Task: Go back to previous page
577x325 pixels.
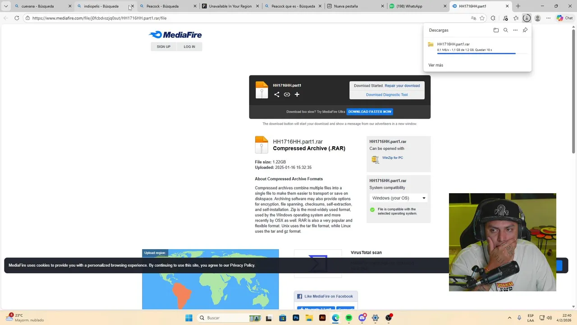Action: click(x=6, y=18)
